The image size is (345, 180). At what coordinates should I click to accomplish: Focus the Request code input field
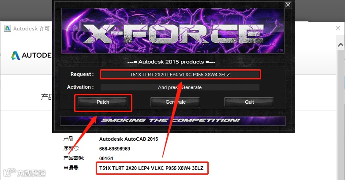(x=180, y=75)
